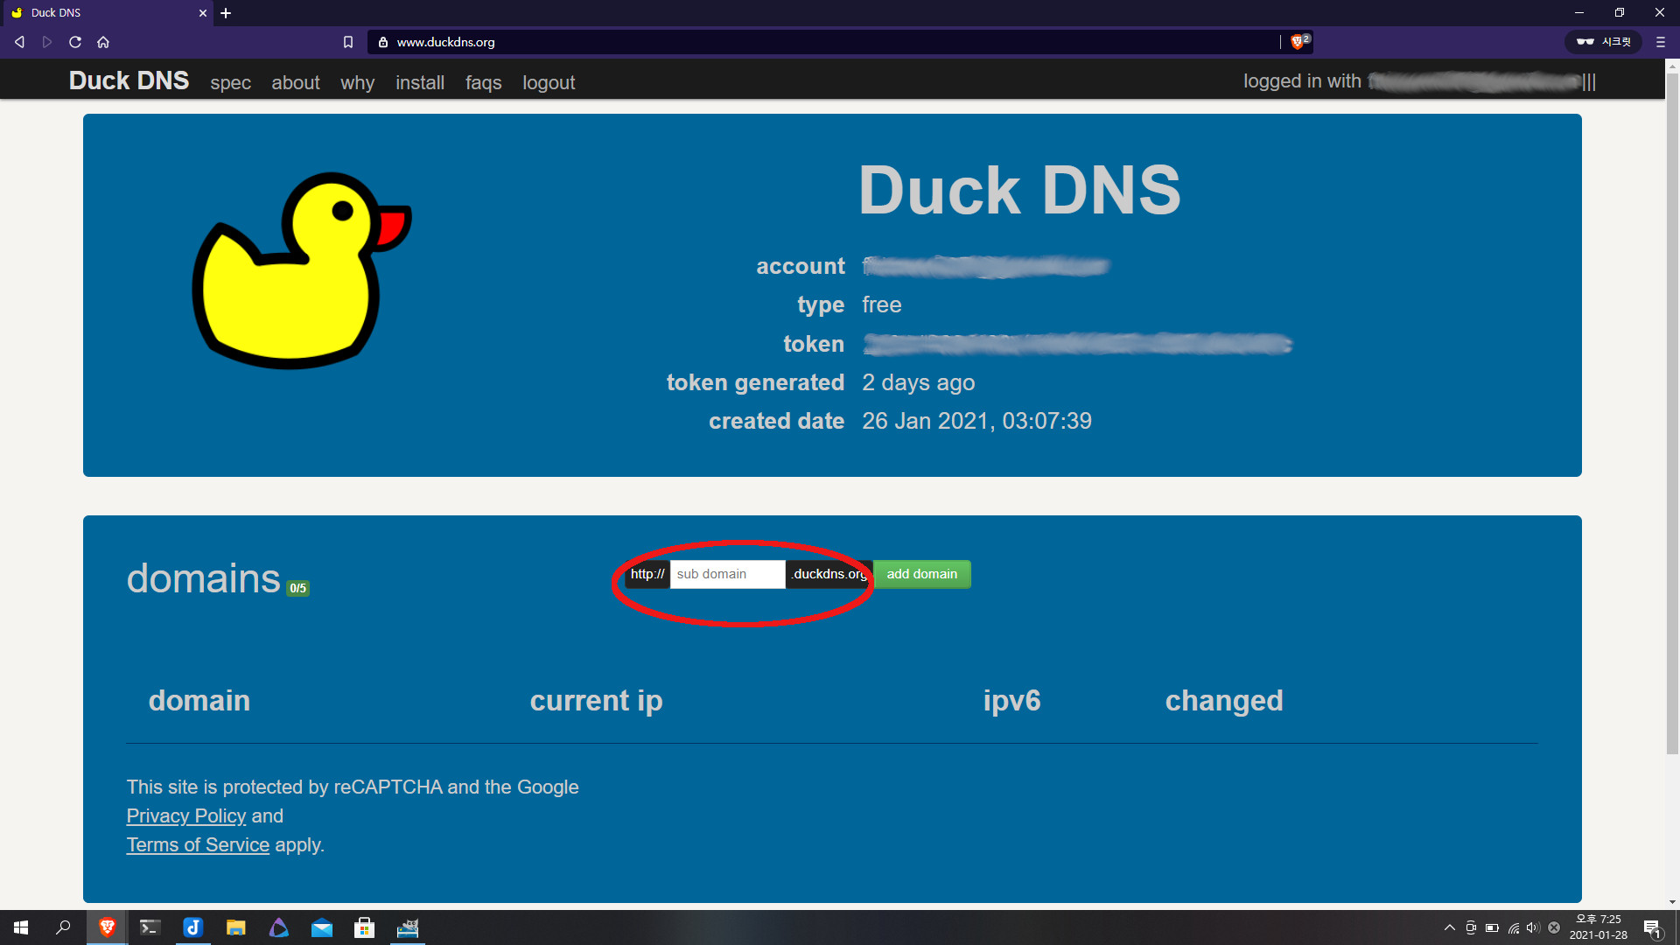Open Microsoft Store from the taskbar

pyautogui.click(x=364, y=927)
